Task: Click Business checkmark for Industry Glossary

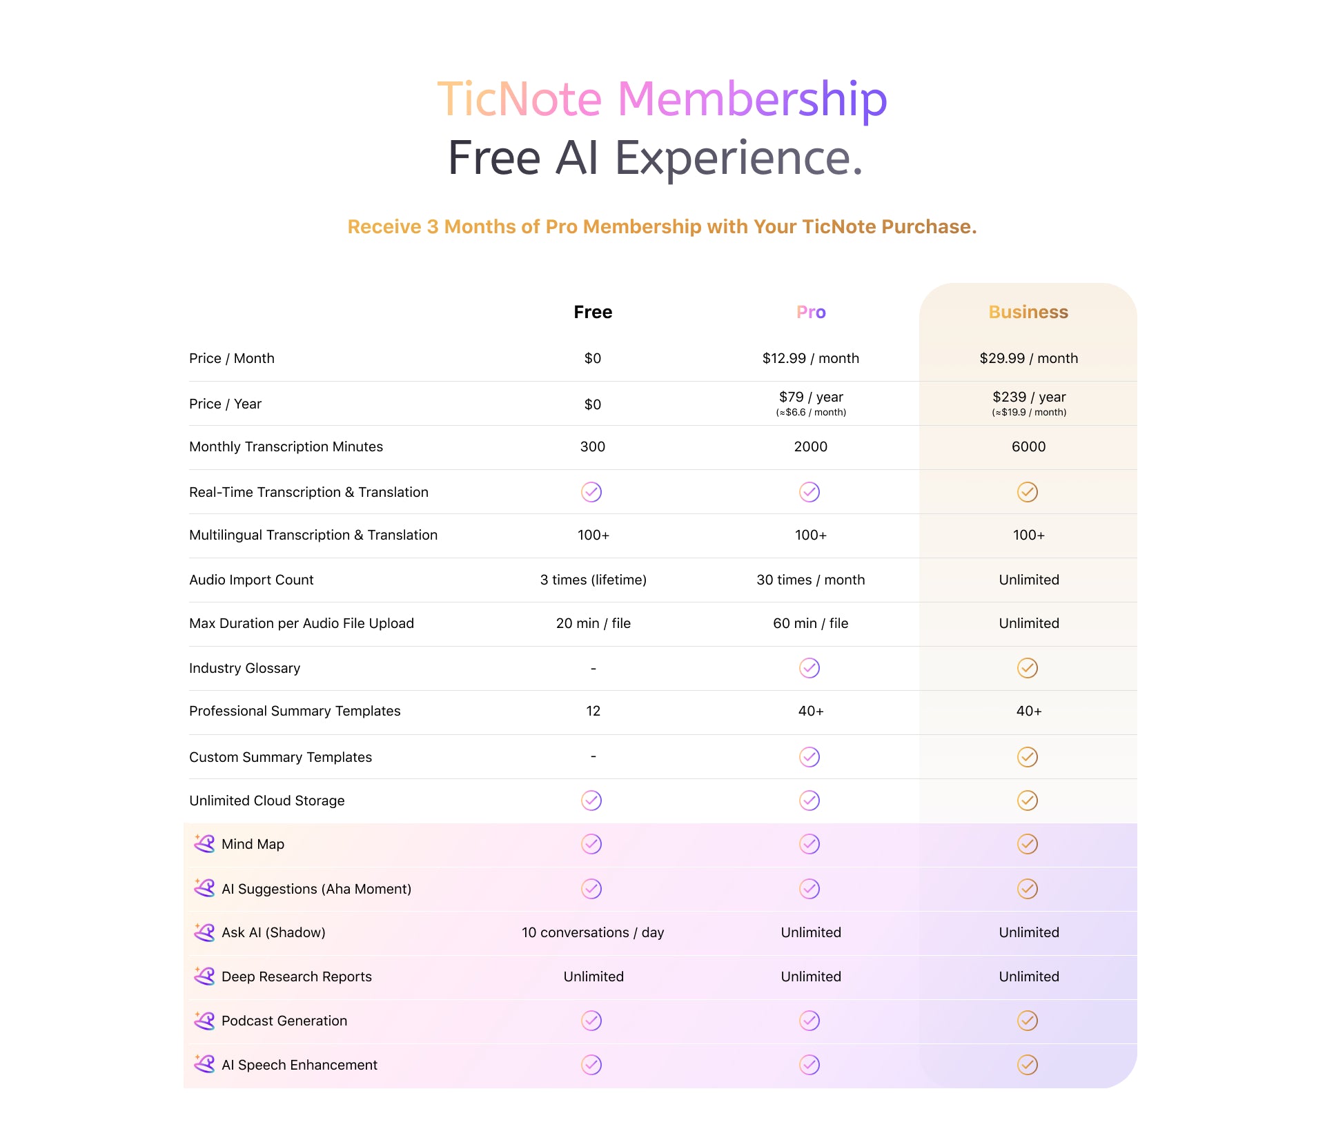Action: point(1028,668)
